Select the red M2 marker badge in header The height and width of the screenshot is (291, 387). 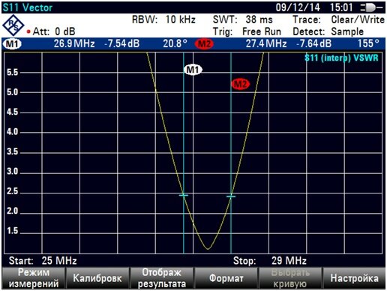click(204, 44)
